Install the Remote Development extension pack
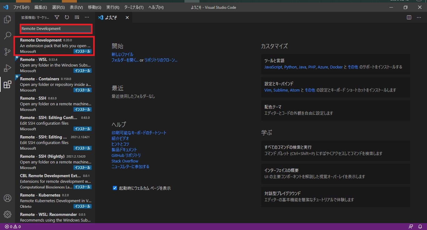427x230 pixels. point(82,51)
